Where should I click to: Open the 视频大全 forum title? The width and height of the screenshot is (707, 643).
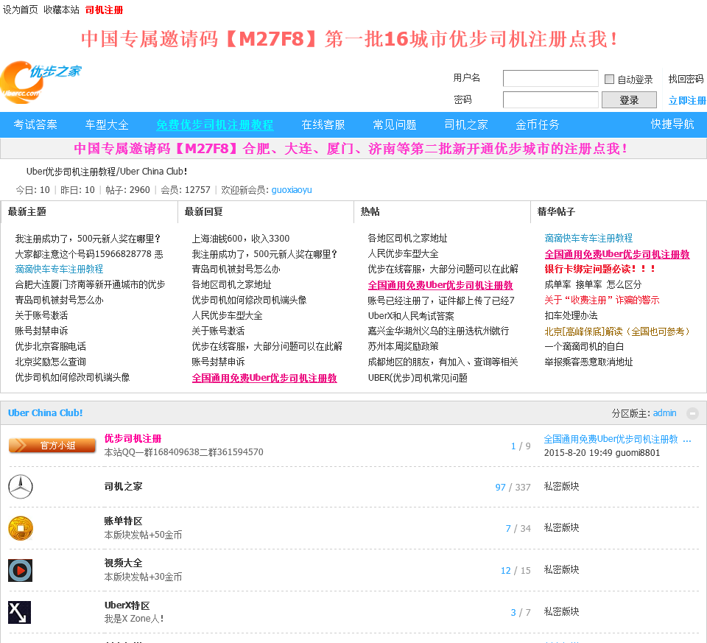pos(123,563)
